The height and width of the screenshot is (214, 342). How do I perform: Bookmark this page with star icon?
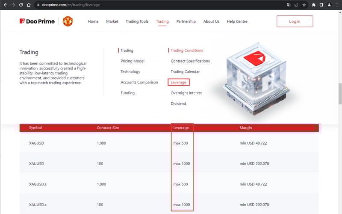click(x=304, y=5)
